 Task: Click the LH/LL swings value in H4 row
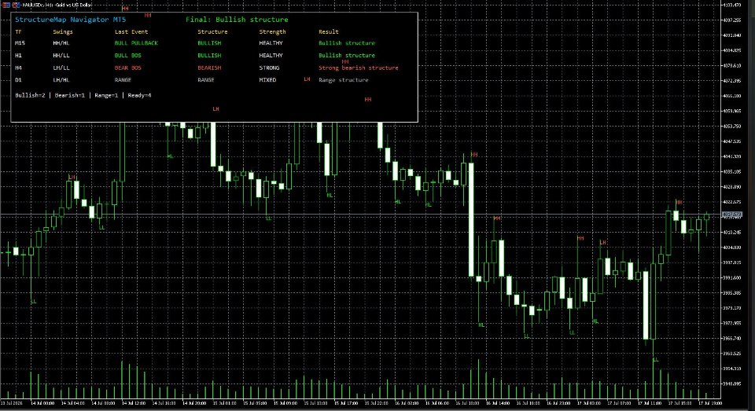tap(61, 68)
